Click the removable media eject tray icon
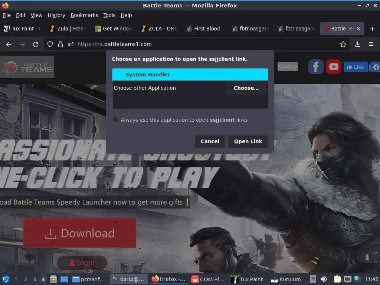 point(313,279)
